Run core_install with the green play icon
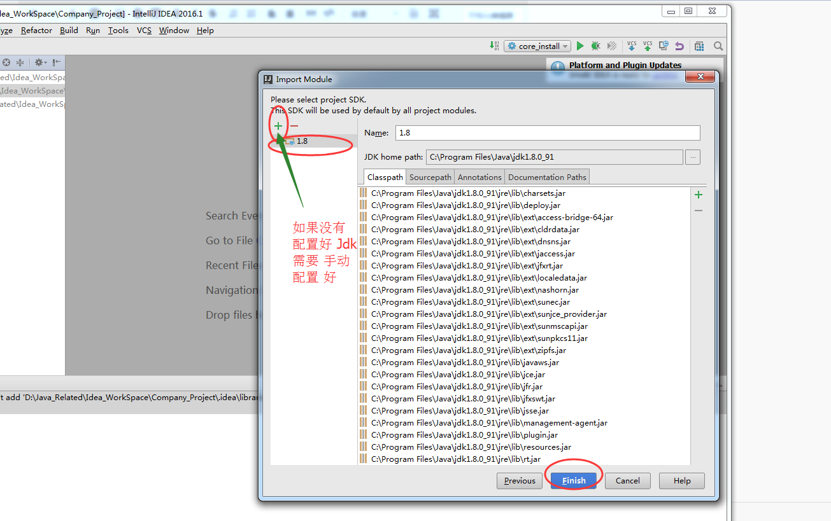Viewport: 831px width, 521px height. [x=580, y=46]
